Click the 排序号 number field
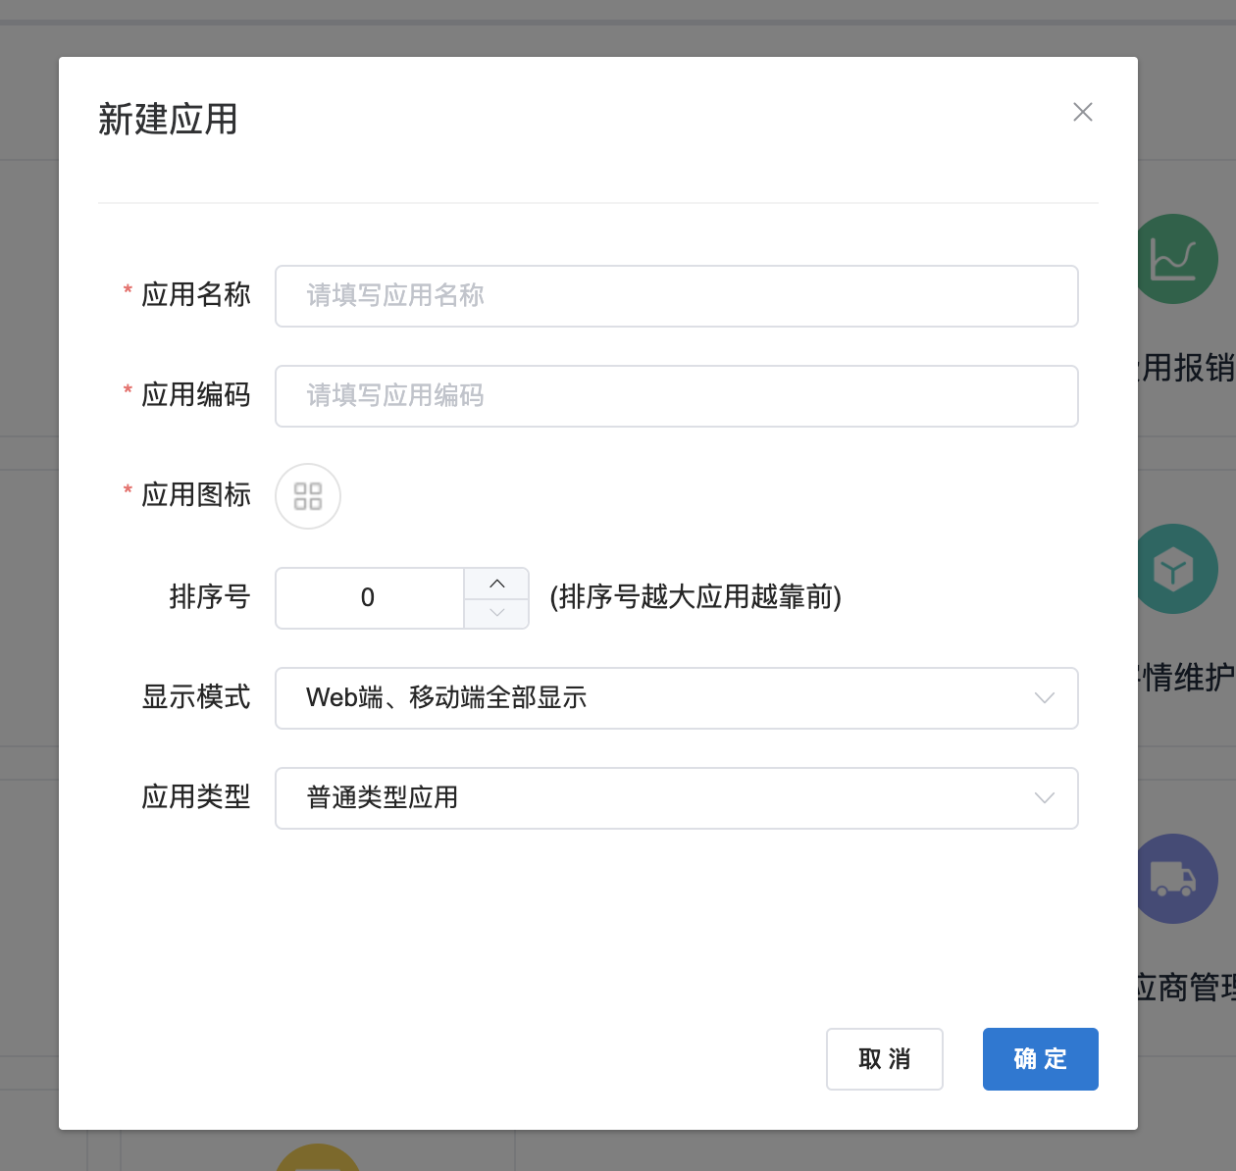This screenshot has height=1171, width=1236. 369,598
